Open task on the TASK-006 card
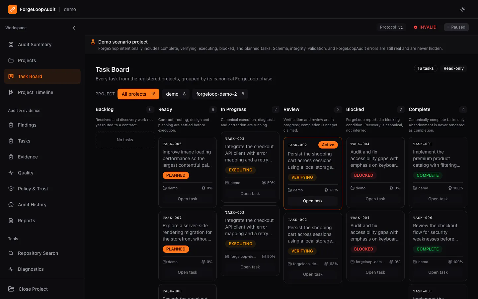 click(438, 272)
